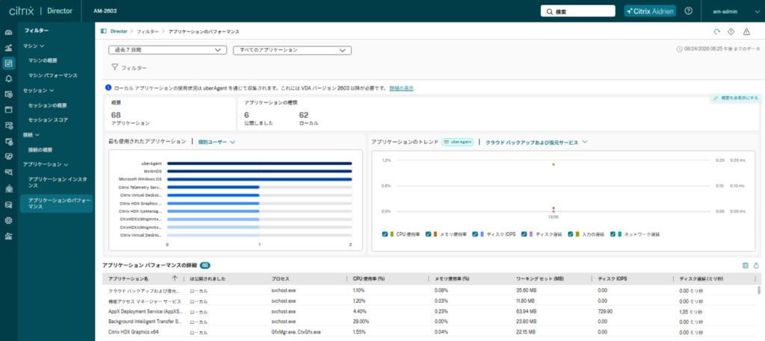
Task: Open the bell notifications sidebar icon
Action: pos(8,78)
